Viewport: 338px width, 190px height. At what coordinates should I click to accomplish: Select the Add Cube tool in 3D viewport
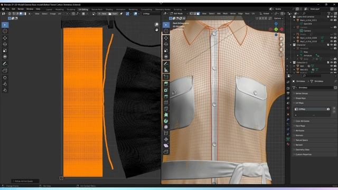click(166, 77)
